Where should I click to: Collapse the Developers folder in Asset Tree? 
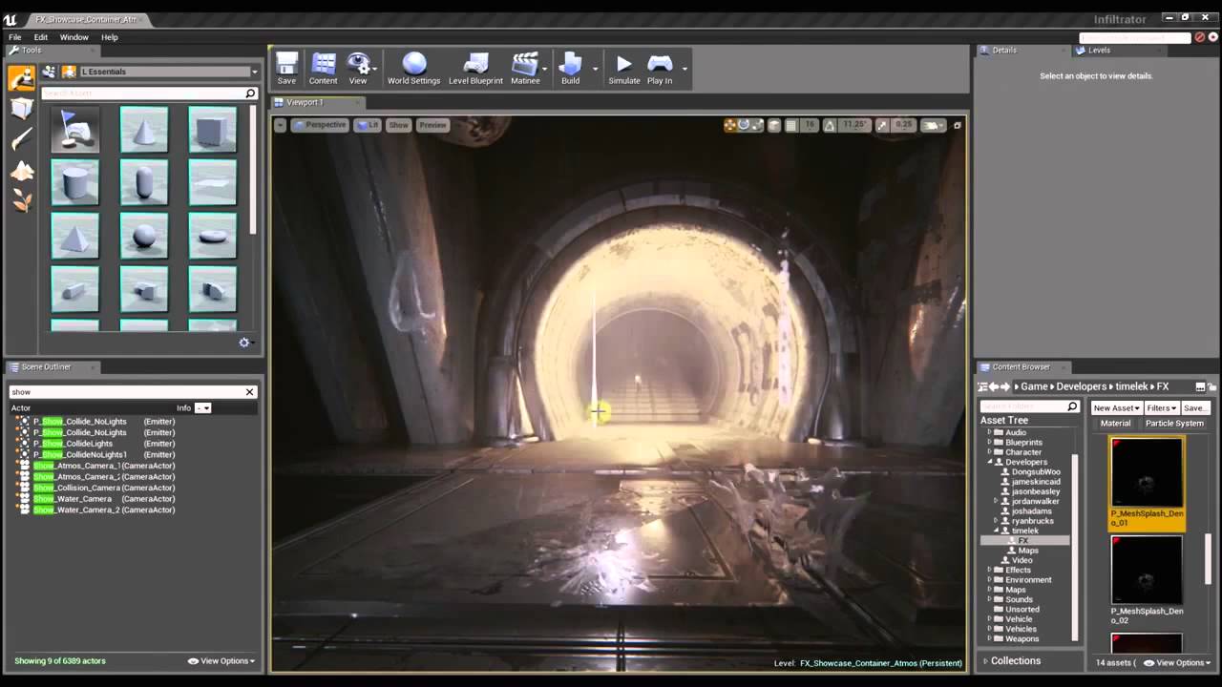coord(990,462)
